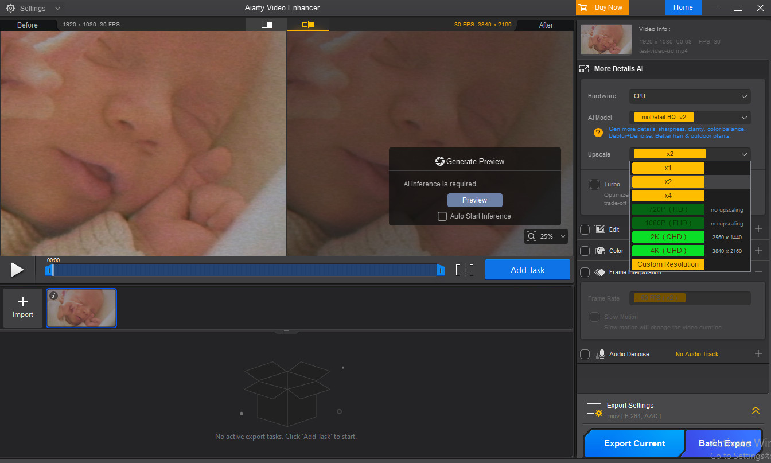The height and width of the screenshot is (463, 771).
Task: Enable the Audio Denoise checkbox
Action: click(x=585, y=355)
